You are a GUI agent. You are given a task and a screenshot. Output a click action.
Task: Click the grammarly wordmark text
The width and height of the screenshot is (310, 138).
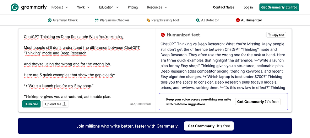click(x=34, y=7)
